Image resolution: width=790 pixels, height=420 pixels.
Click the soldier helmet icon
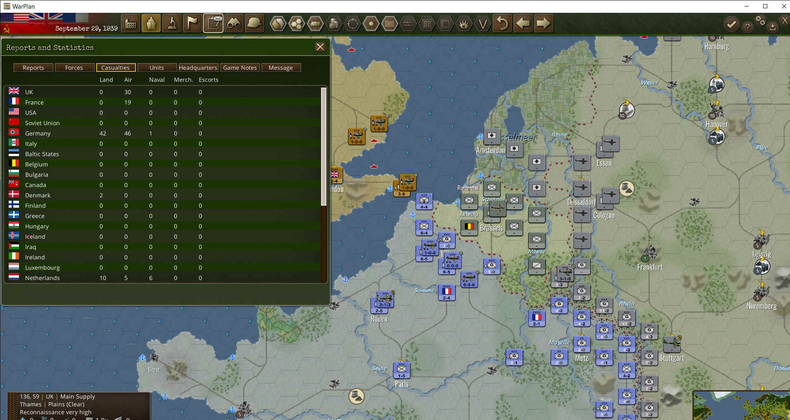point(255,24)
